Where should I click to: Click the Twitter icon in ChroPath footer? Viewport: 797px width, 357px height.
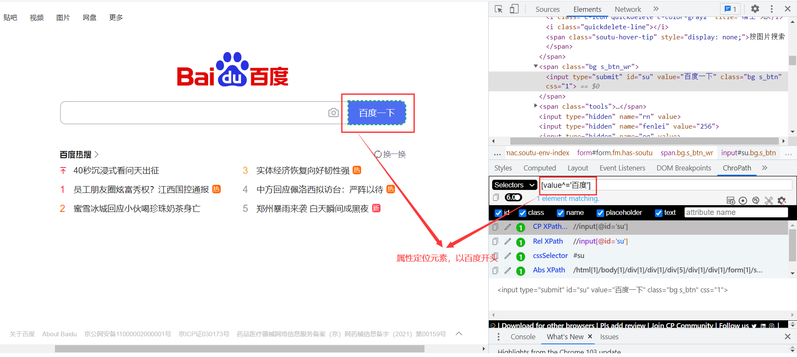tap(754, 326)
